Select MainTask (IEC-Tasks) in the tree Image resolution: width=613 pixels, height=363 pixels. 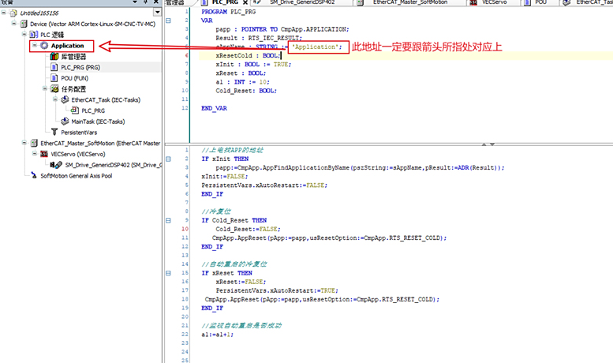[x=97, y=122]
